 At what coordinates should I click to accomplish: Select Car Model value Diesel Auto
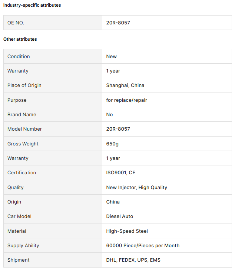pyautogui.click(x=119, y=216)
